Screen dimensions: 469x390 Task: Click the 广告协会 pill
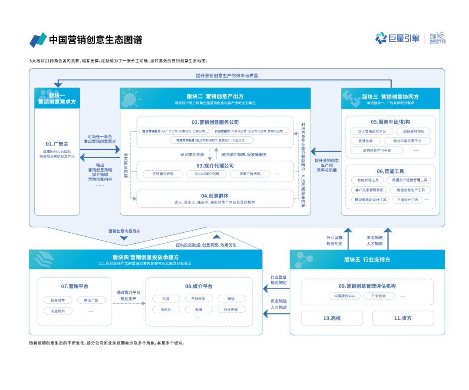(379, 296)
